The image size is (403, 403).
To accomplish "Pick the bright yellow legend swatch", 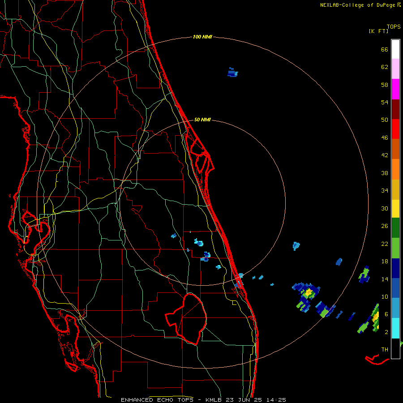I will [395, 209].
